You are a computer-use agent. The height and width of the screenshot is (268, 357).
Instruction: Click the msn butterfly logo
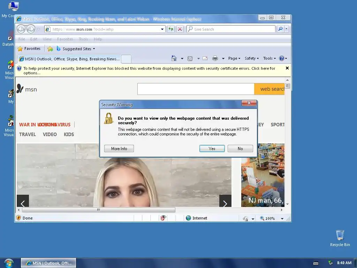coord(20,88)
